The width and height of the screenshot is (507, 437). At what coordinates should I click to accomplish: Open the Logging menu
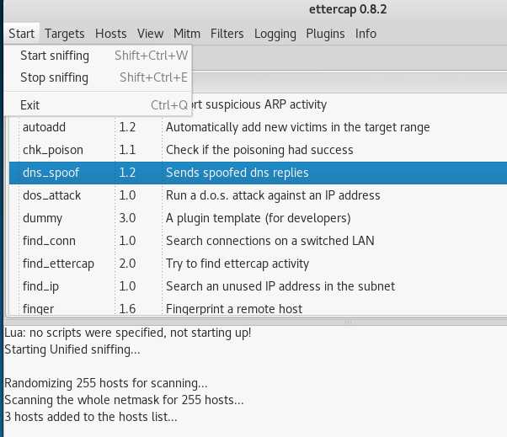(x=275, y=34)
